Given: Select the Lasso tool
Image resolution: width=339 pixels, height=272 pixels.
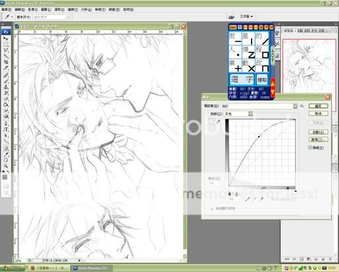Looking at the screenshot, I should (x=6, y=50).
